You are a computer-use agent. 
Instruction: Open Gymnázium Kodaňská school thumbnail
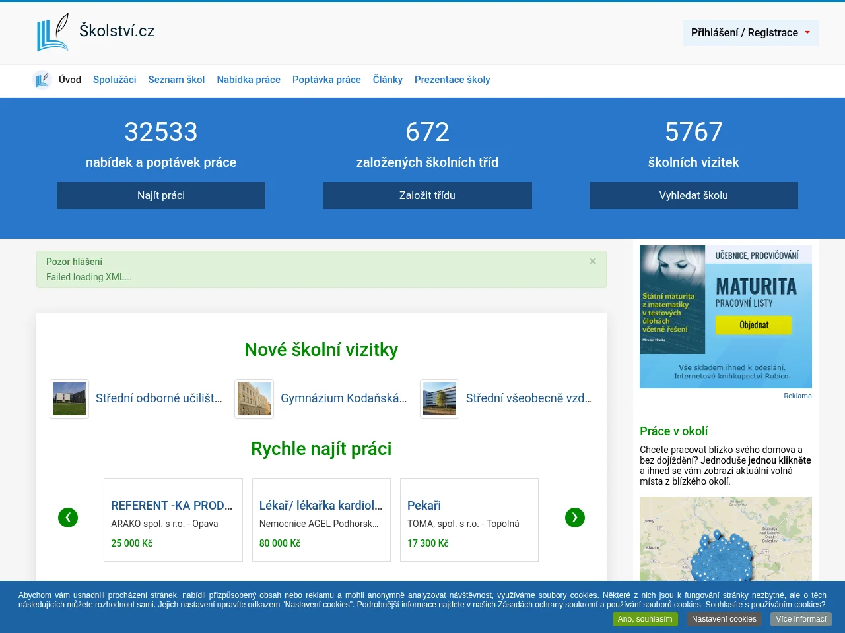pyautogui.click(x=254, y=399)
